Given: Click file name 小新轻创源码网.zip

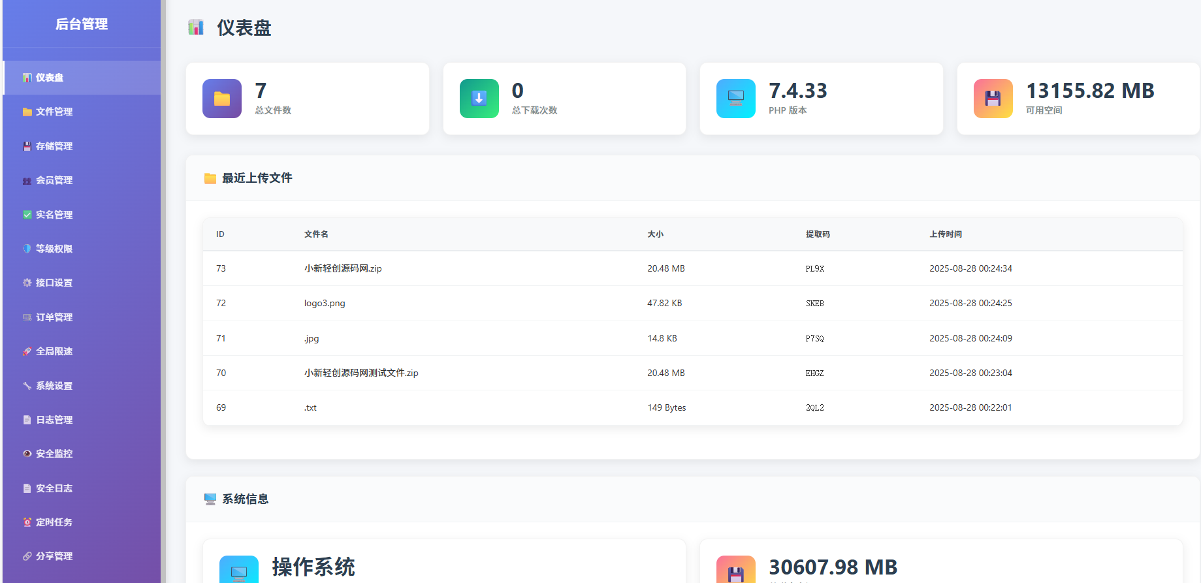Looking at the screenshot, I should coord(343,268).
